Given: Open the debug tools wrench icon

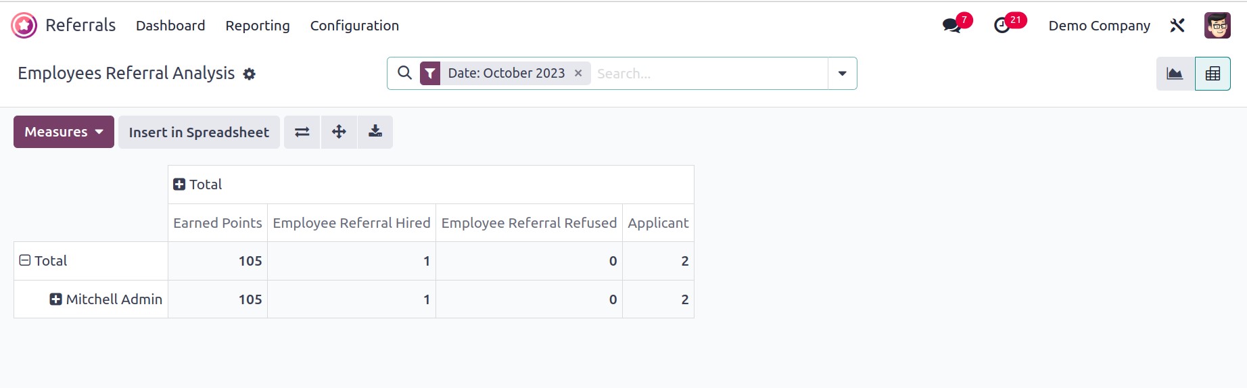Looking at the screenshot, I should click(1177, 26).
